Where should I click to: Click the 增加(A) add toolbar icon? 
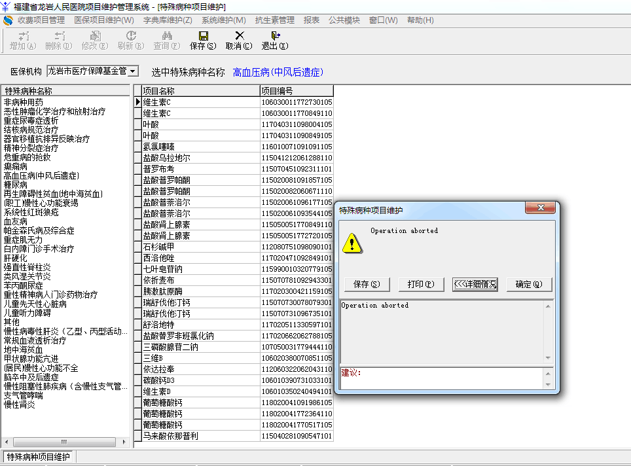[24, 36]
